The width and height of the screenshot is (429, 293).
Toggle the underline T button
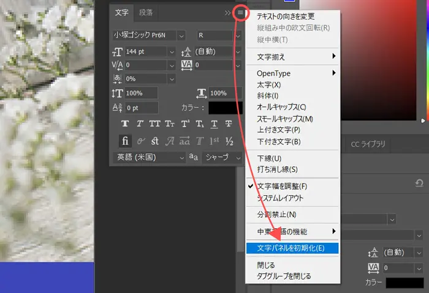[x=214, y=124]
